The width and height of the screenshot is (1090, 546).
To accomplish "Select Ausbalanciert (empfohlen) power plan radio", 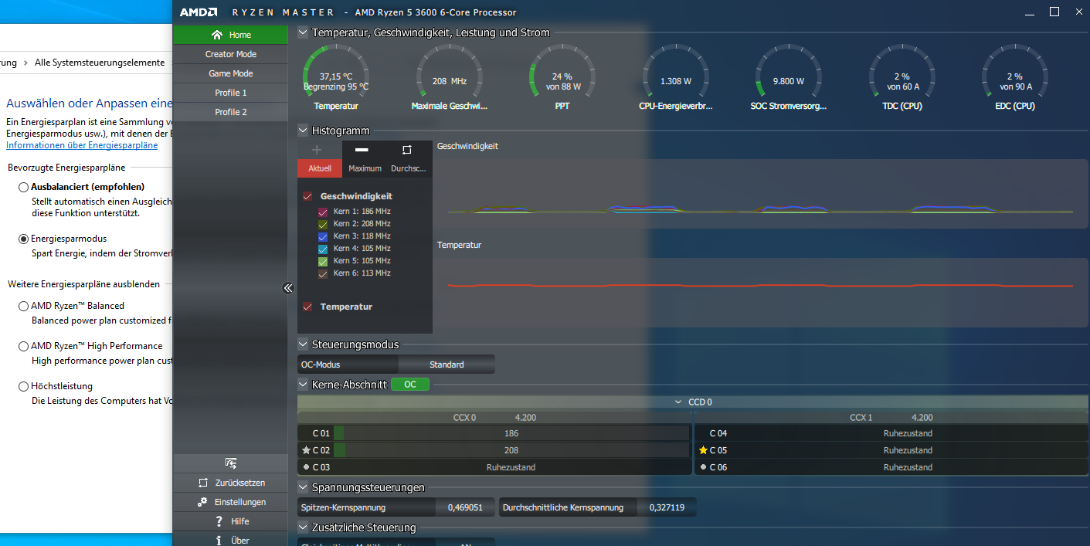I will tap(24, 187).
